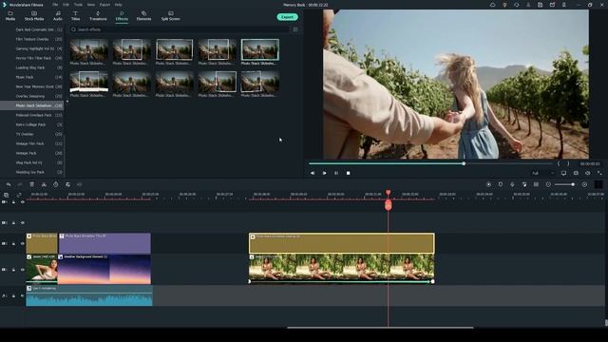608x342 pixels.
Task: Open the Edit menu
Action: click(66, 5)
